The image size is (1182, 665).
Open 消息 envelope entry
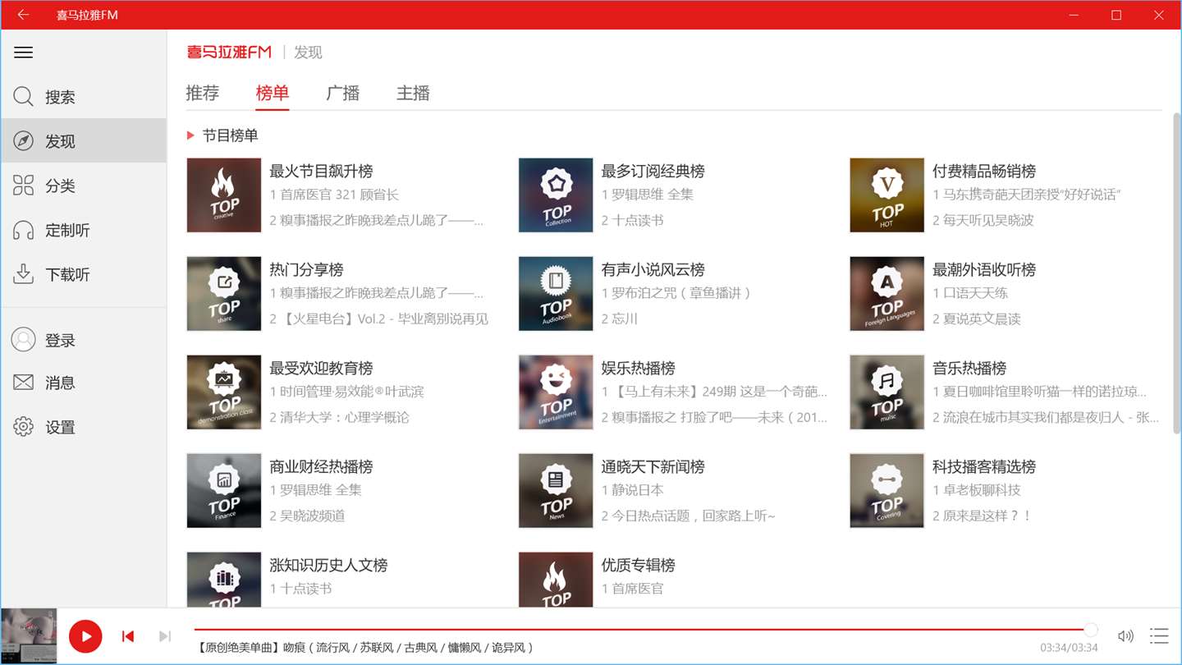point(83,383)
